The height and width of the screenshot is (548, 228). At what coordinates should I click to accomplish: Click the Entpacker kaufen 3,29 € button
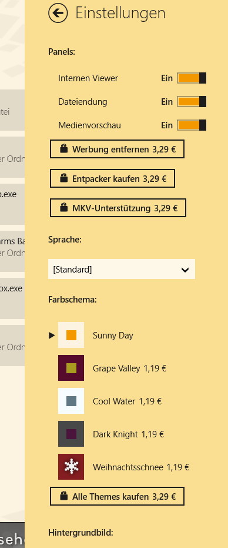point(112,178)
